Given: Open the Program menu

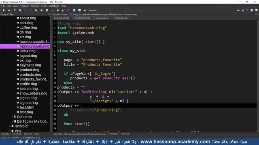Looking at the screenshot, I should pyautogui.click(x=24, y=6).
